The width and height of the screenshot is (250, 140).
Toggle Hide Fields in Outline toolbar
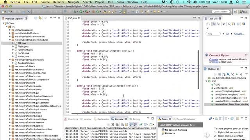tap(228, 74)
